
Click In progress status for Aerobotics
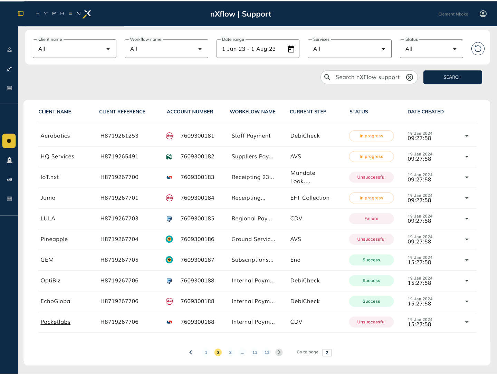pyautogui.click(x=371, y=136)
